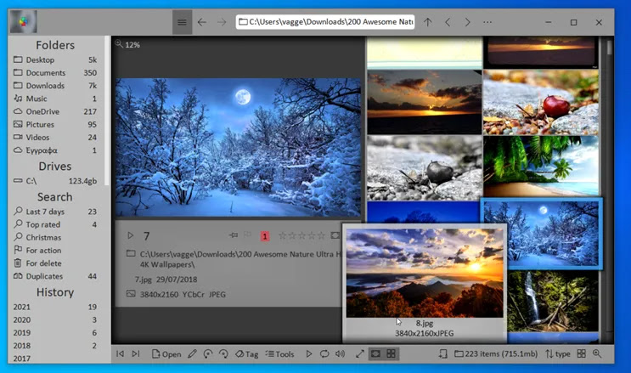The width and height of the screenshot is (631, 373).
Task: Rate image with the fifth star
Action: tap(321, 235)
